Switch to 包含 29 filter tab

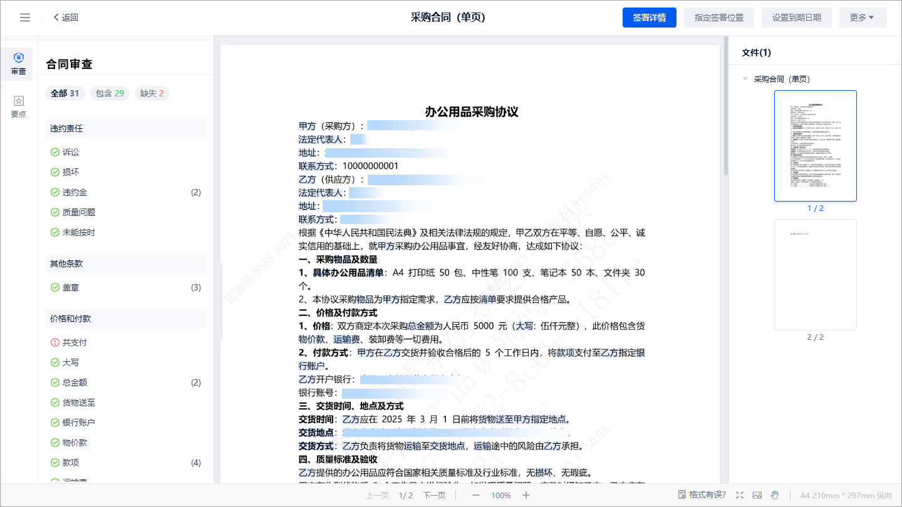coord(110,93)
